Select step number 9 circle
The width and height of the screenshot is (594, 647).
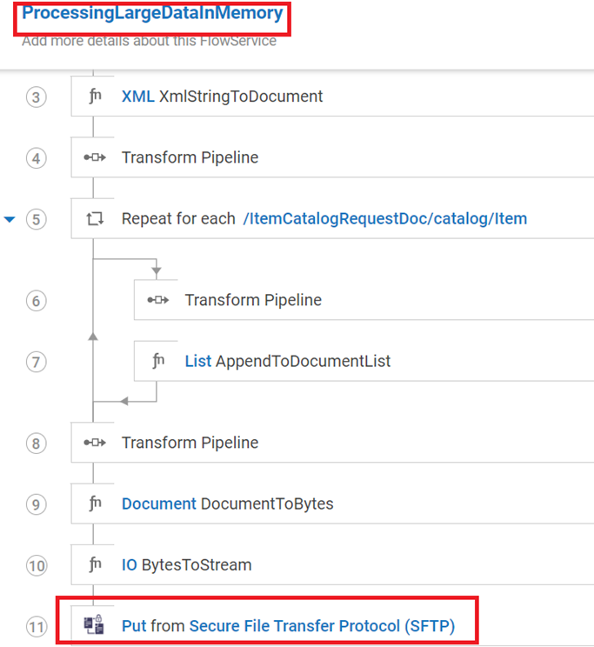pyautogui.click(x=36, y=504)
